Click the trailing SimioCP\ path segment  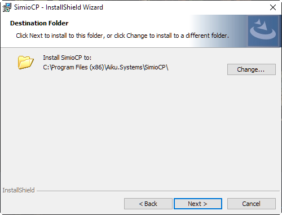(156, 67)
